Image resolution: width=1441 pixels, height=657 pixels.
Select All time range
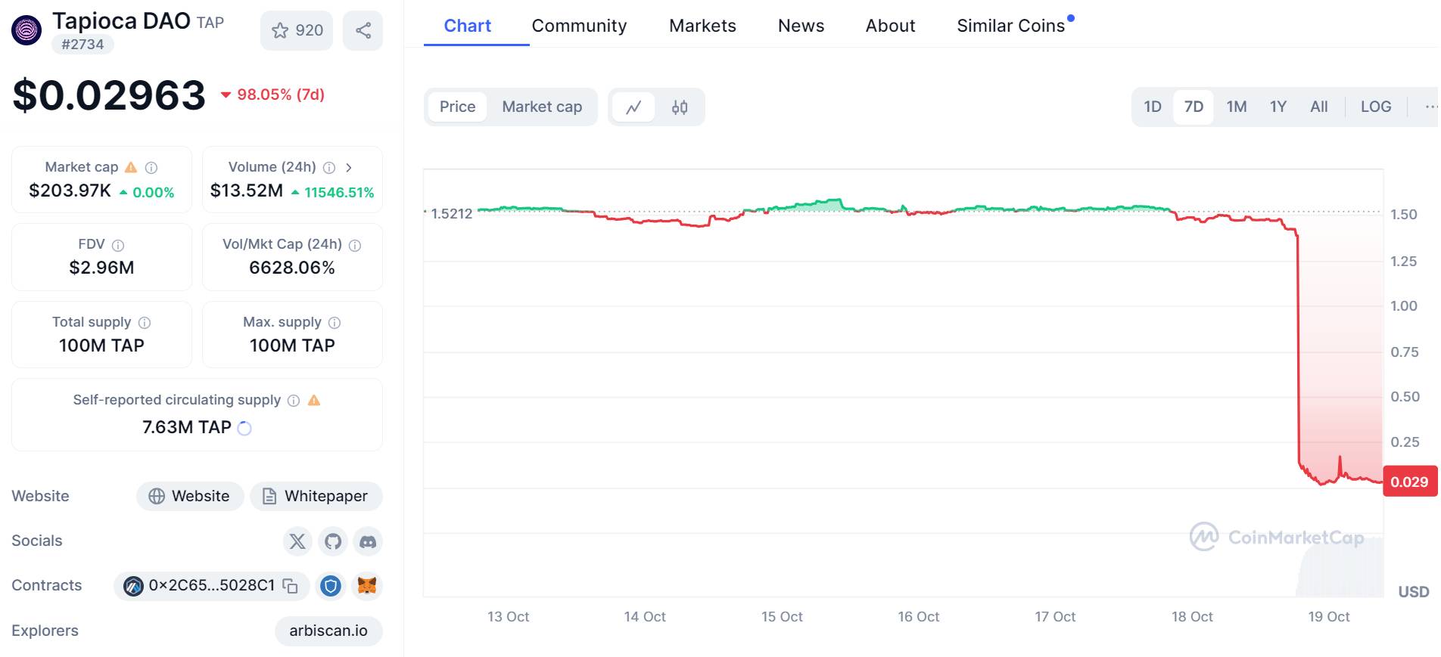(x=1319, y=107)
